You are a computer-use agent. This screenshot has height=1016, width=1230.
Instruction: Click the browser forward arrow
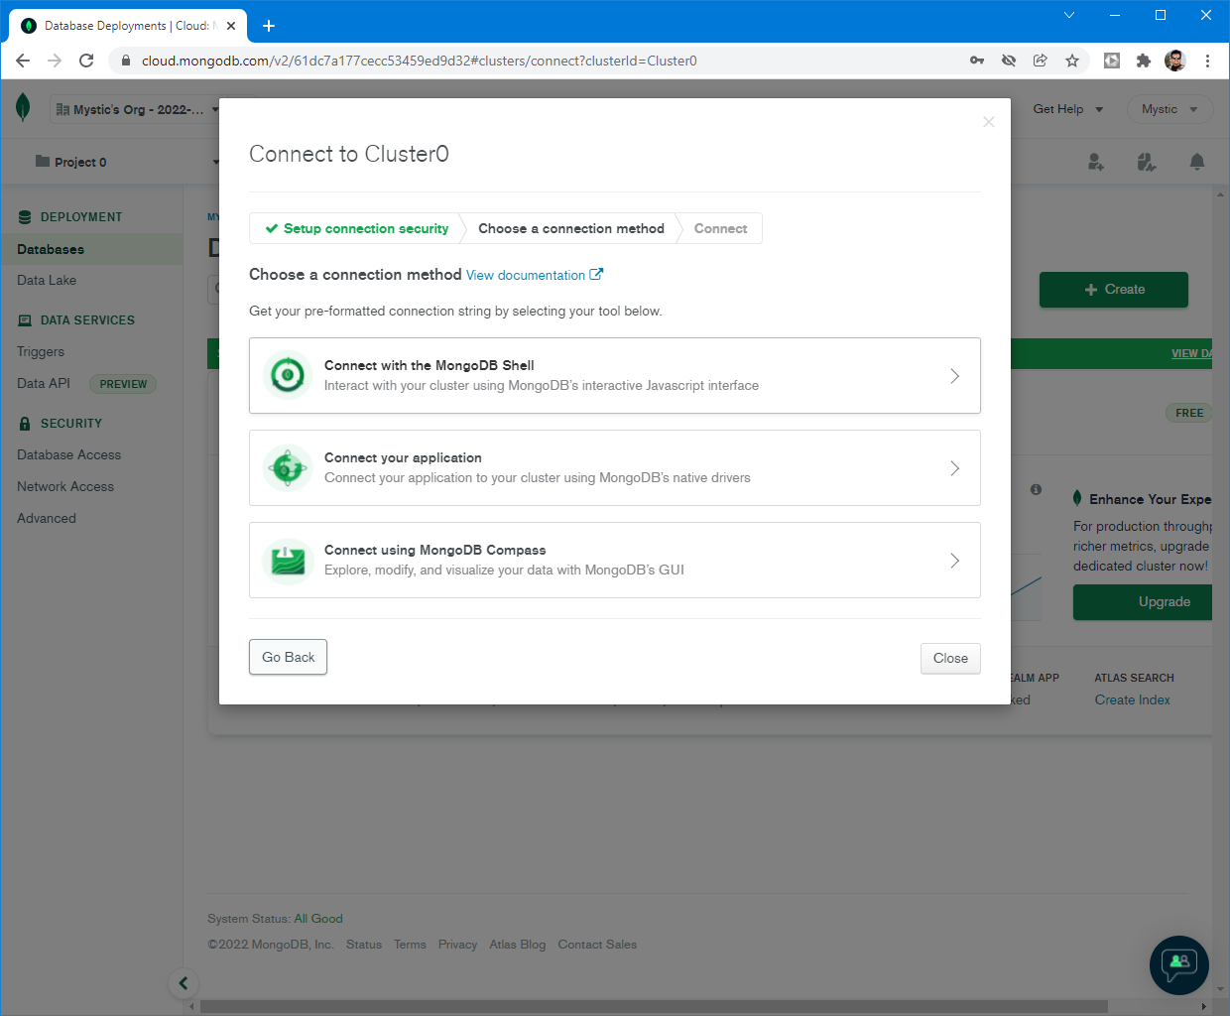pyautogui.click(x=55, y=61)
